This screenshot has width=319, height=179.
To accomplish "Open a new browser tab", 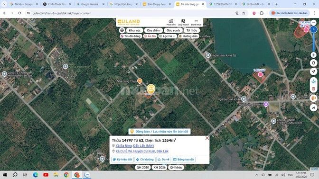I will [x=276, y=4].
